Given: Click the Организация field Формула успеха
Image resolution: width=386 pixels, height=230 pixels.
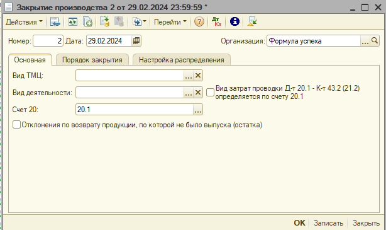Looking at the screenshot, I should pos(314,41).
